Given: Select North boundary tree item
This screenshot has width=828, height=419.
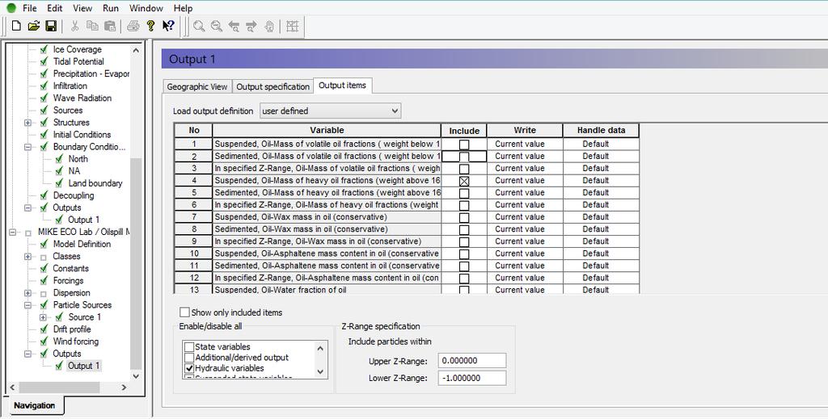Looking at the screenshot, I should click(78, 159).
